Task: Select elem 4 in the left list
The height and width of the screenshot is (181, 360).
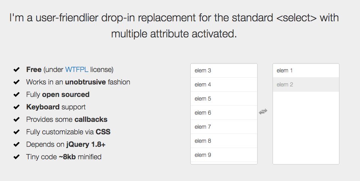Action: (224, 84)
